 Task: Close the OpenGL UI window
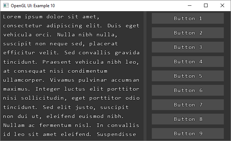pos(222,6)
